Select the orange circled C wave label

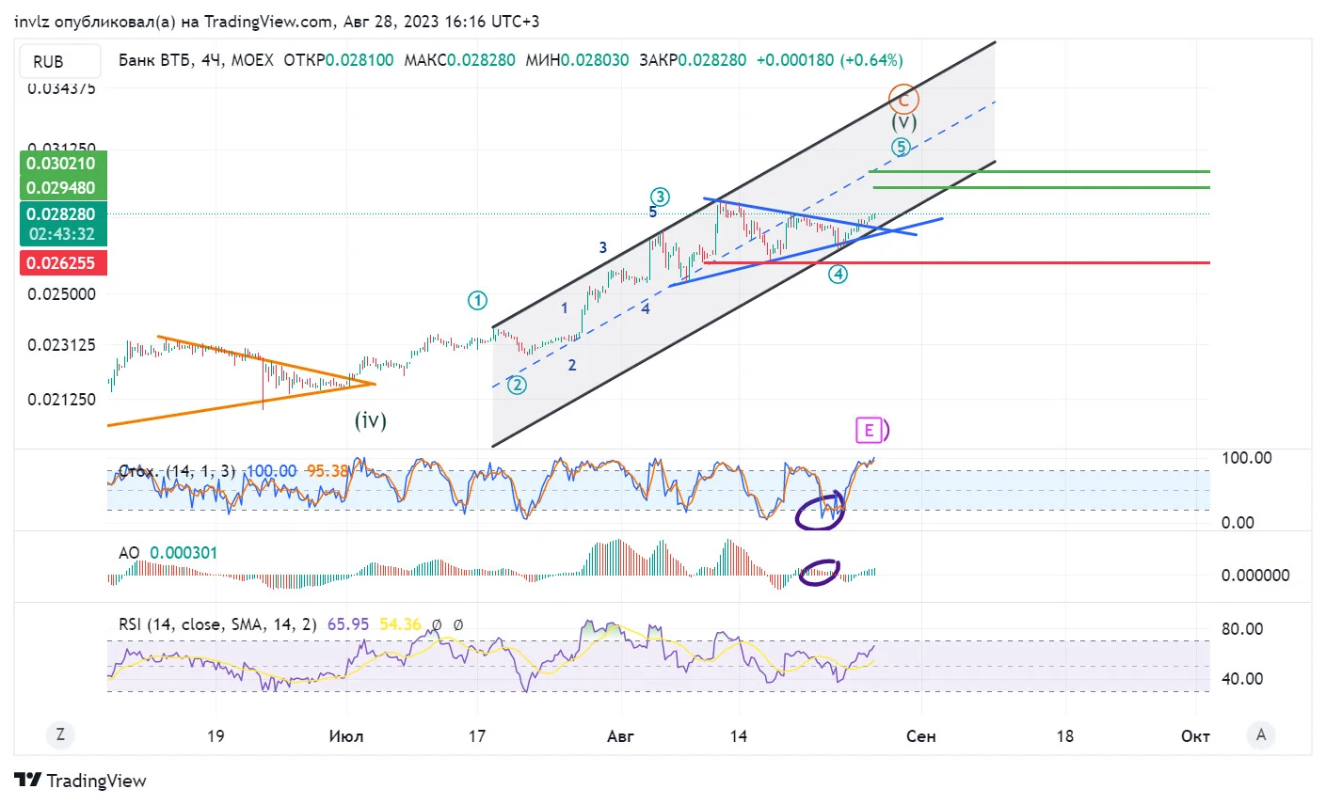tap(903, 99)
